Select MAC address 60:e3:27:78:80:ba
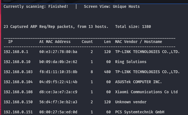 point(58,52)
